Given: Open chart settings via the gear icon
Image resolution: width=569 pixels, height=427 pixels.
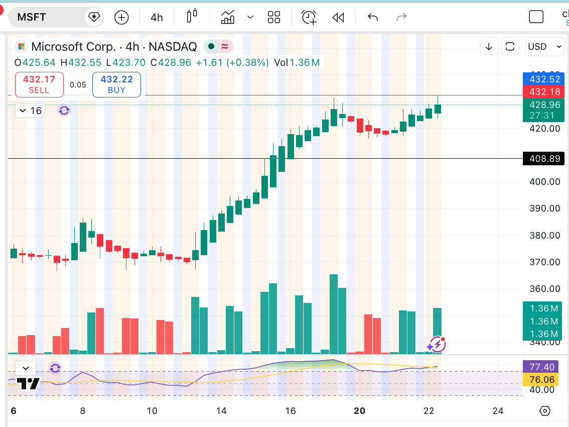Looking at the screenshot, I should tap(545, 410).
